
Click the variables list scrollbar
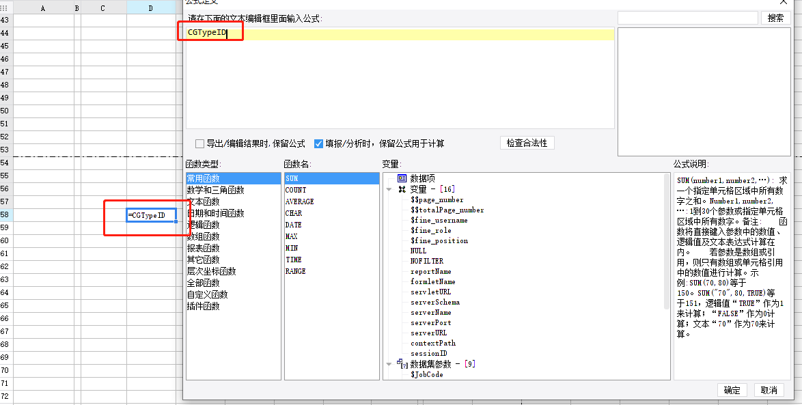[x=667, y=240]
